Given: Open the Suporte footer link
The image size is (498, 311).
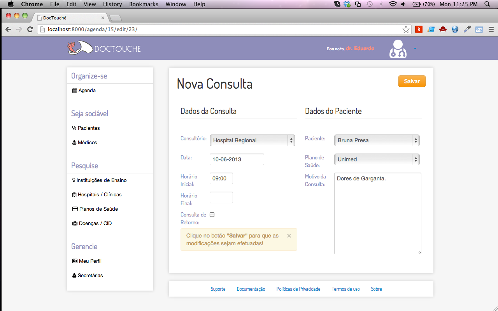Looking at the screenshot, I should coord(218,289).
